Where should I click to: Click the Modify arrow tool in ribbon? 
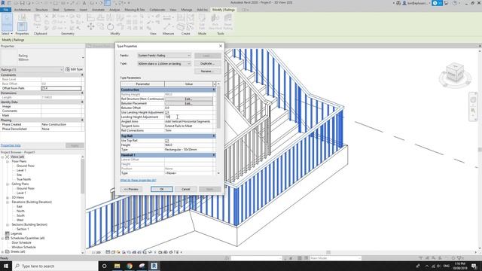(7, 22)
